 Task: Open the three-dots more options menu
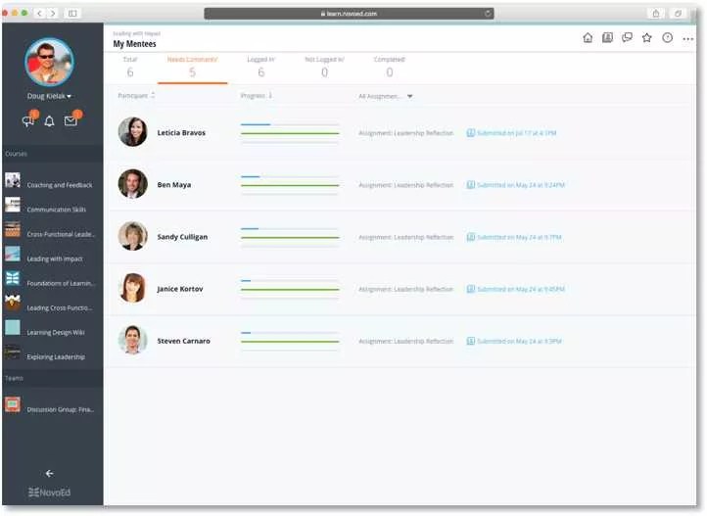point(688,39)
